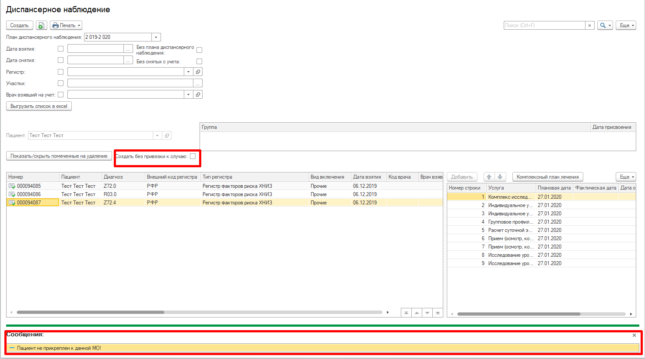645x359 pixels.
Task: Click the 'Комплексный план лечения' button
Action: tap(547, 177)
